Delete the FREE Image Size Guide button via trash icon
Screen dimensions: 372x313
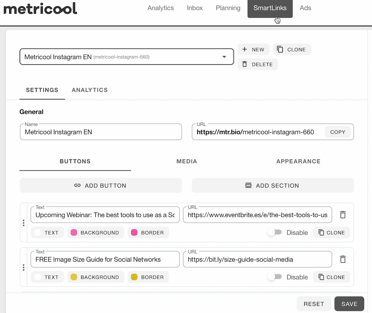point(343,259)
